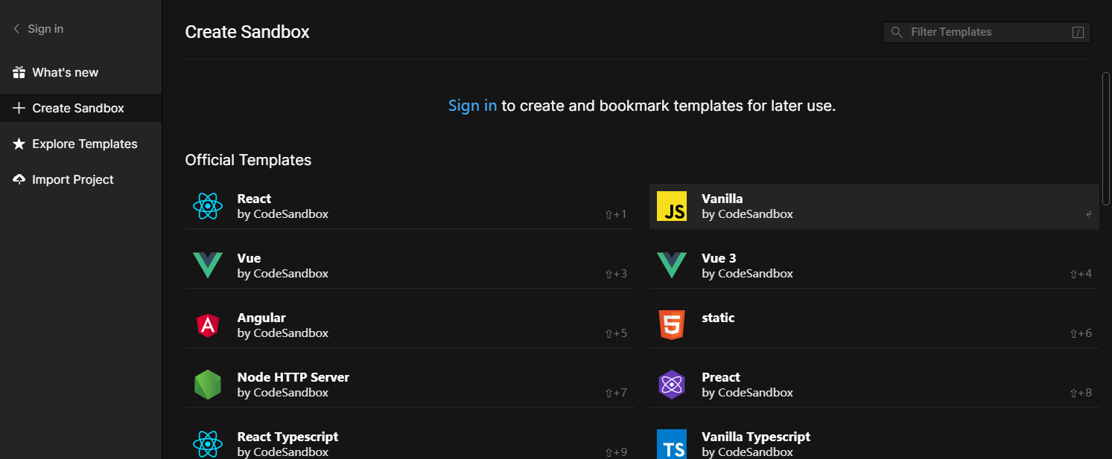
Task: Click the blue Sign in link
Action: (x=472, y=106)
